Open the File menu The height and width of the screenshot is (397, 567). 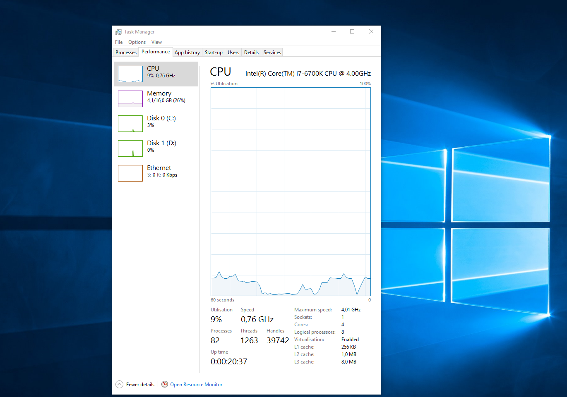coord(119,42)
